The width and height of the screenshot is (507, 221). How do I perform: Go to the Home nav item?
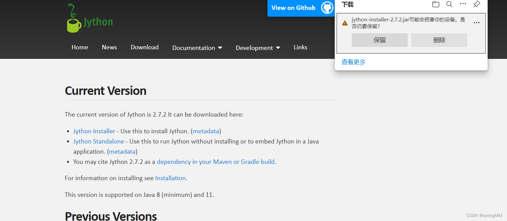(x=80, y=47)
